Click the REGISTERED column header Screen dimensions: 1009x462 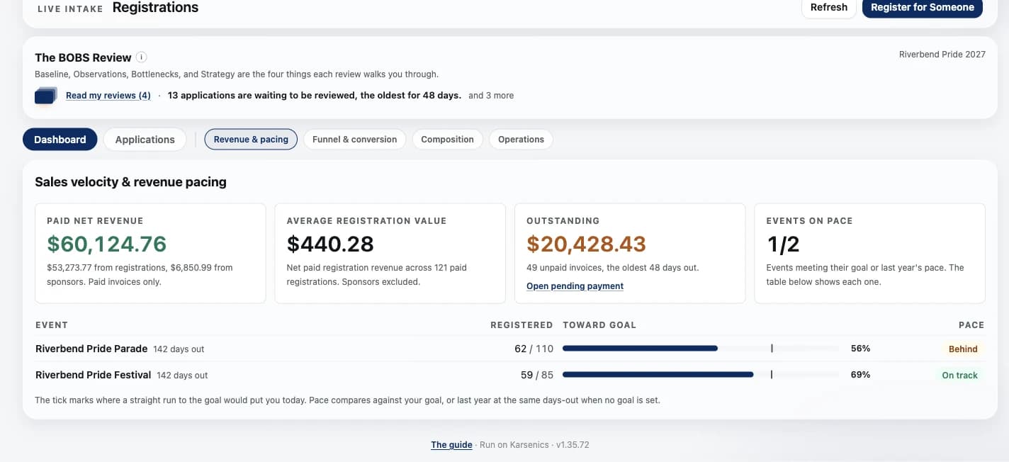(522, 325)
